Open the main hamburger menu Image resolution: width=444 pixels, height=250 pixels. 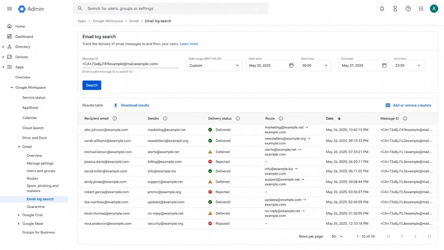[10, 9]
